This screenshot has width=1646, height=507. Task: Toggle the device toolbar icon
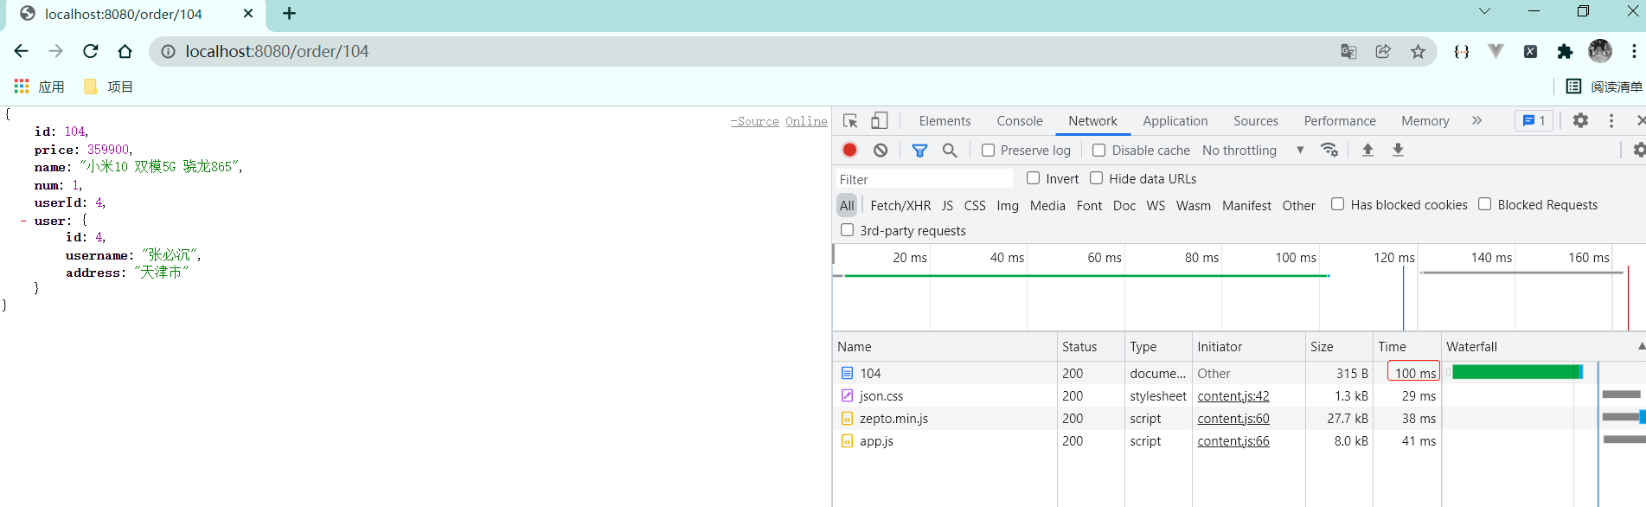click(x=880, y=121)
